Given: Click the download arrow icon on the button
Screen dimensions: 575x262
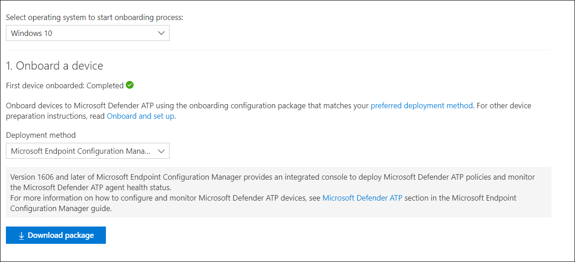Looking at the screenshot, I should [x=21, y=236].
